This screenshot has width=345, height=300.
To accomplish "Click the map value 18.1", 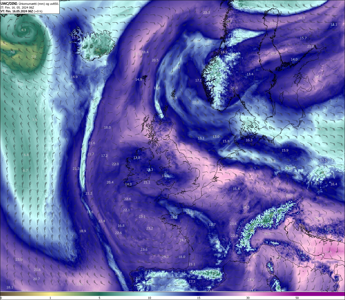I will click(10, 287).
